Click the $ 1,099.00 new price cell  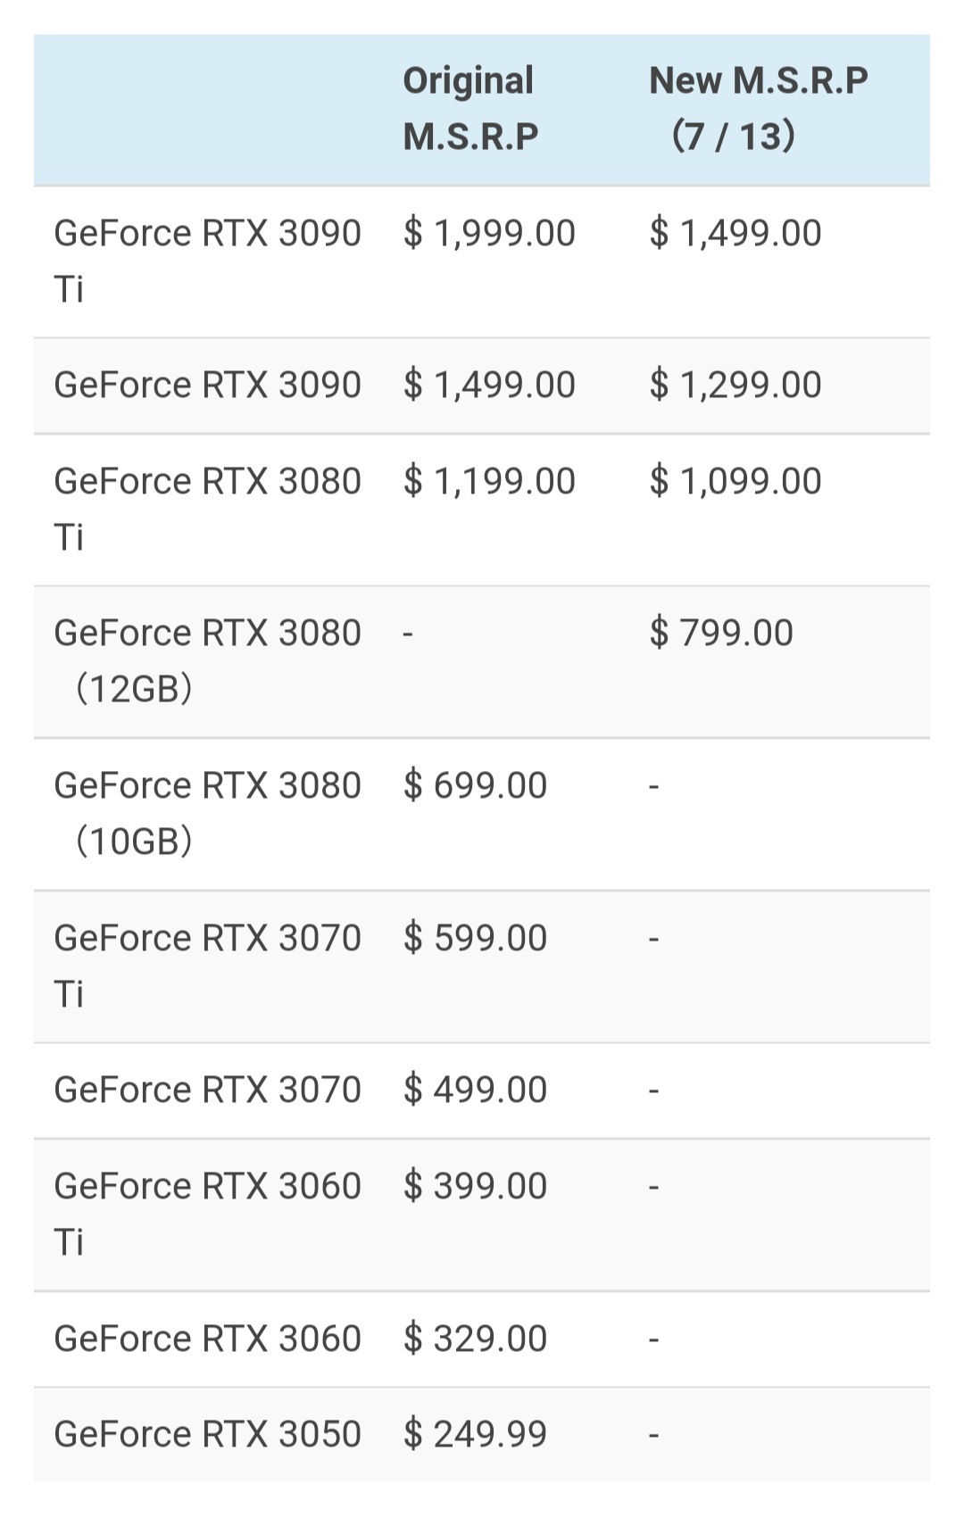[735, 481]
